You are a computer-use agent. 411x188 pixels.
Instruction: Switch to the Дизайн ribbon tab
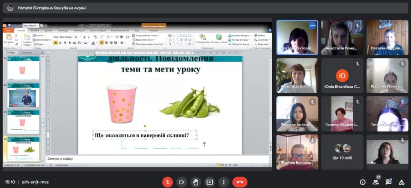point(48,31)
